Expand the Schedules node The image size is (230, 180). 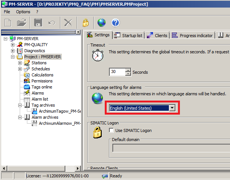coord(20,69)
